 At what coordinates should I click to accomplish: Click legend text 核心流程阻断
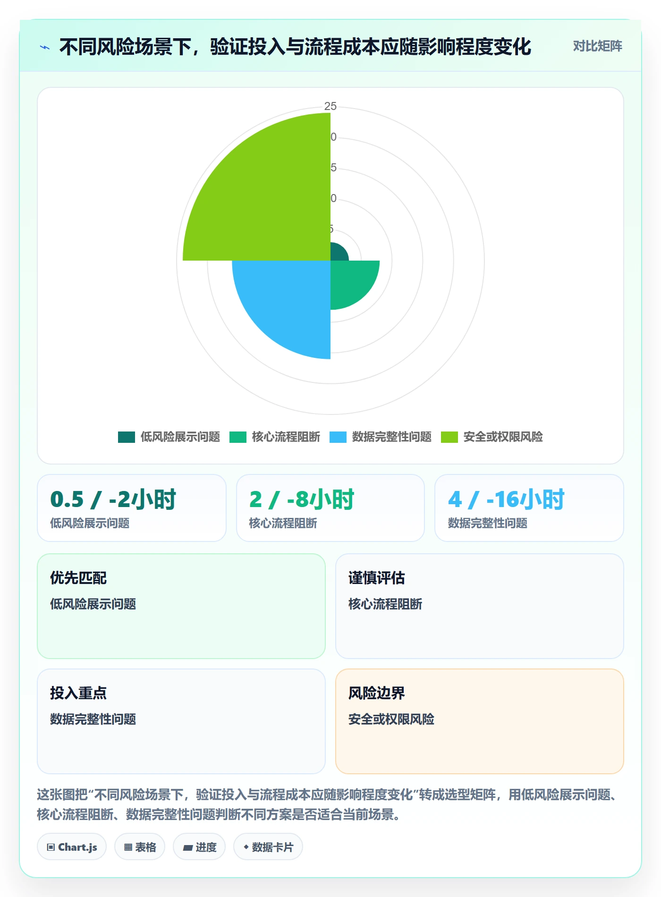286,437
